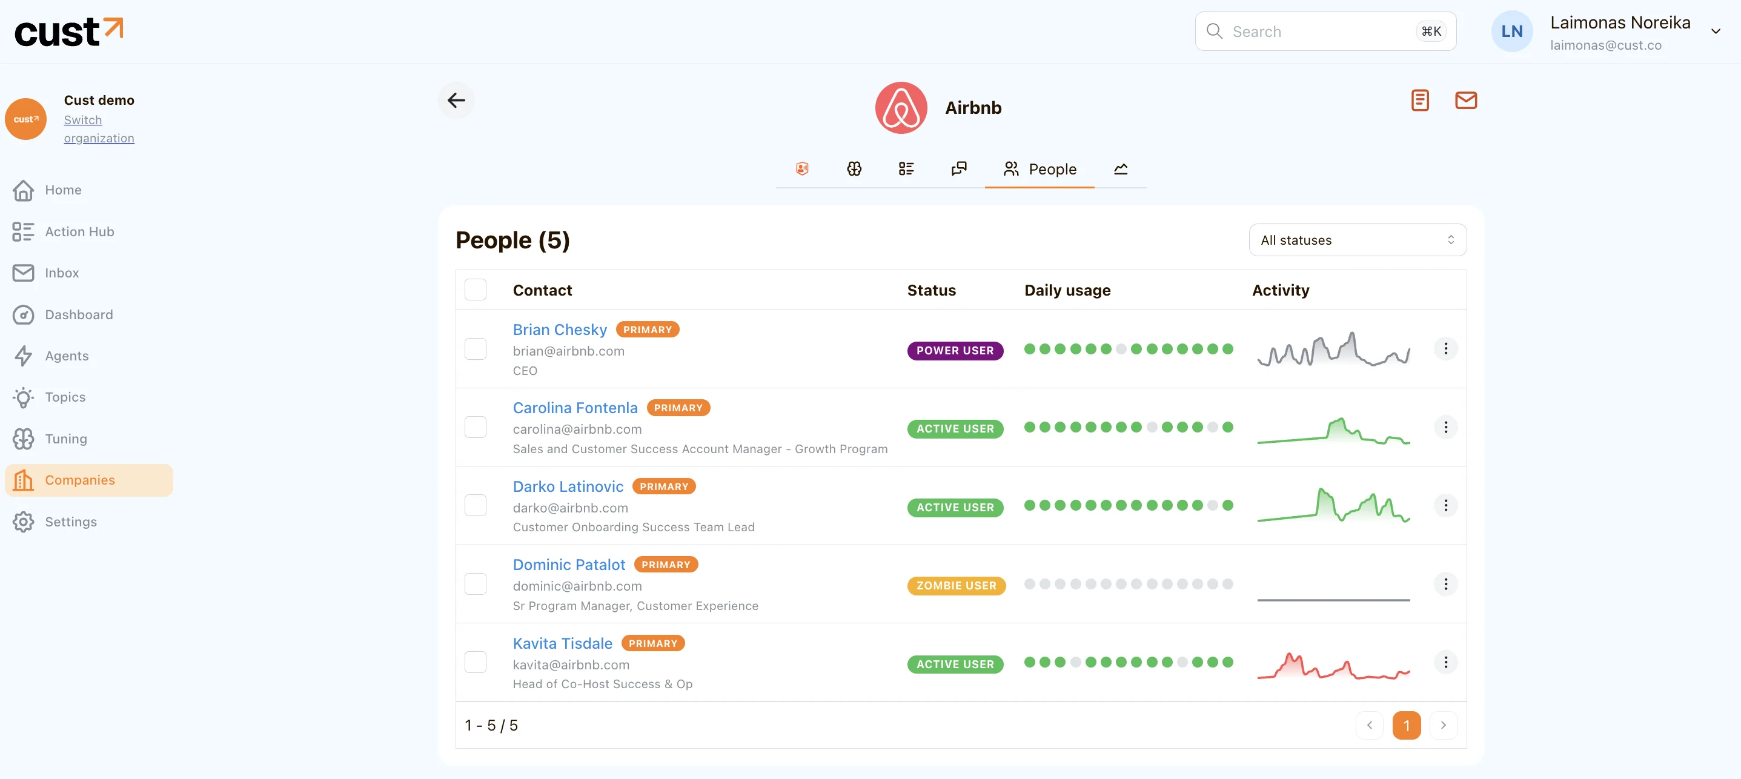
Task: Click the Airbnb logo
Action: [x=901, y=107]
